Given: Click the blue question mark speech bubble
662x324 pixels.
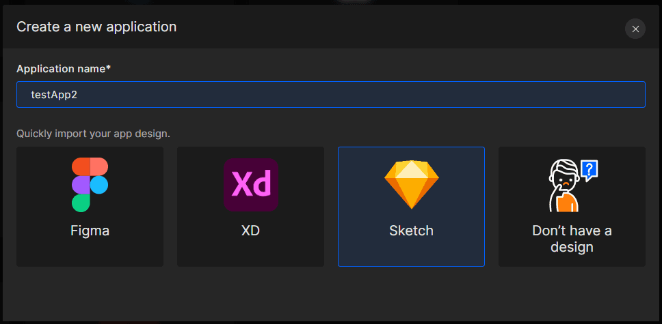Looking at the screenshot, I should click(590, 170).
